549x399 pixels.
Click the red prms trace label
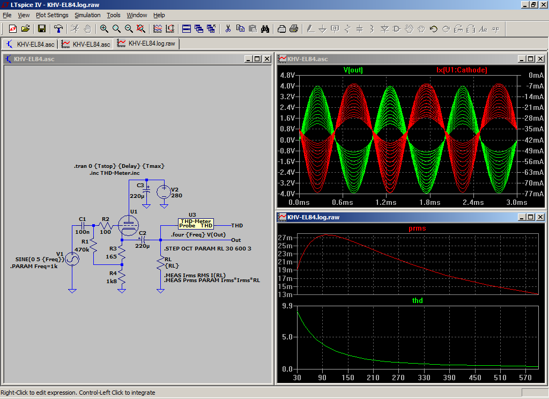point(417,228)
